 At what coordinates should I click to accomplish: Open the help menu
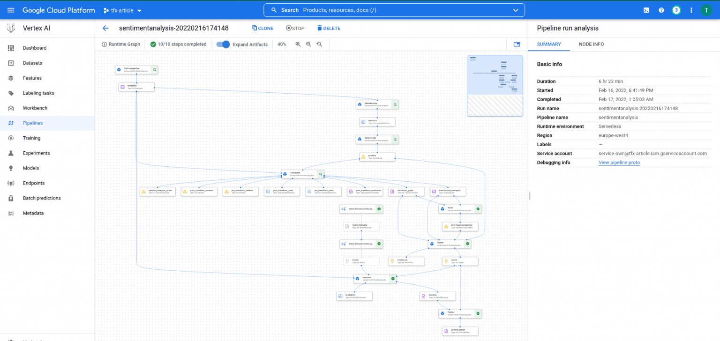661,10
